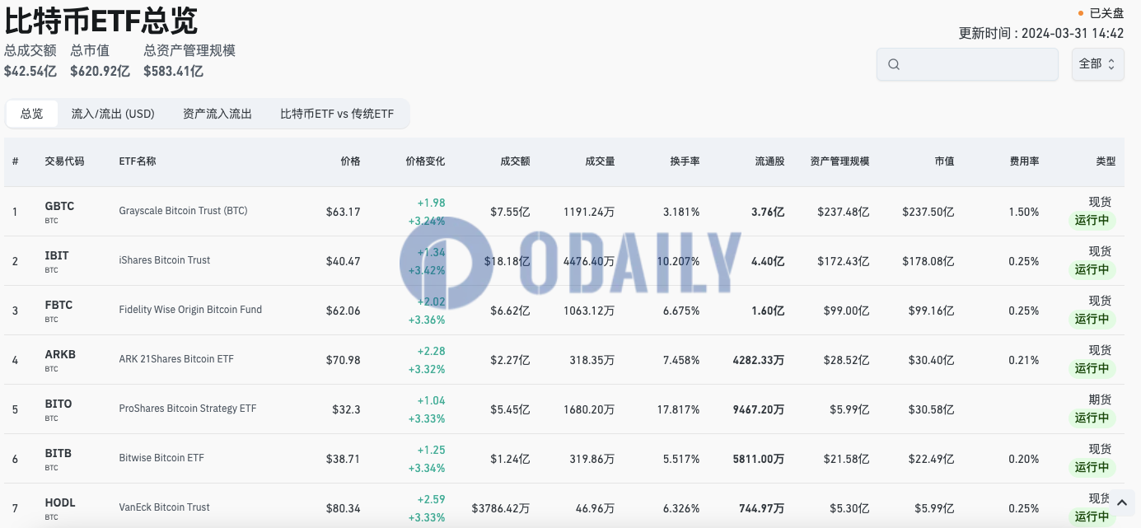The image size is (1141, 528).
Task: Click the GBTC fee rate 1.50%
Action: tap(1024, 212)
